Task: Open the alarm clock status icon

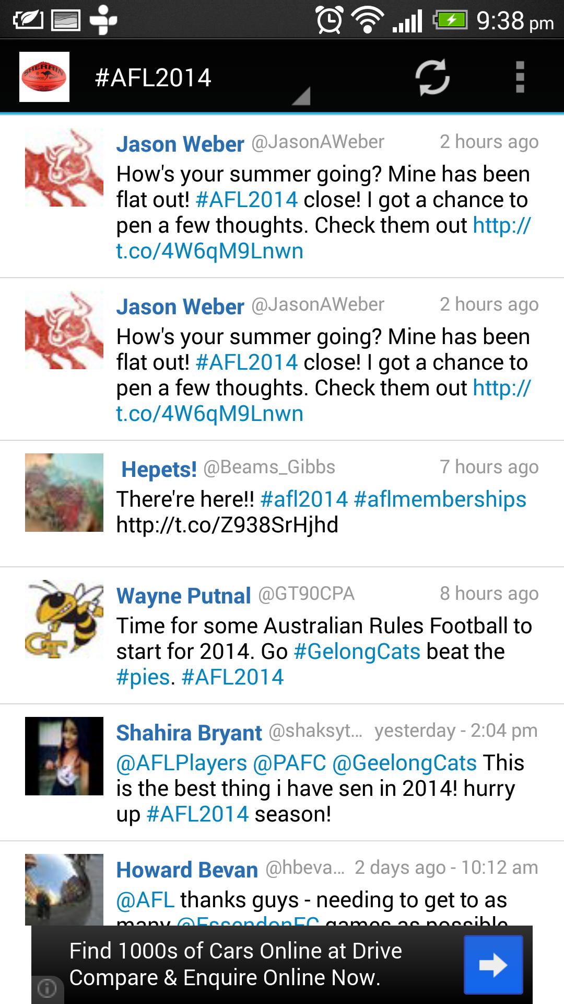Action: coord(329,20)
